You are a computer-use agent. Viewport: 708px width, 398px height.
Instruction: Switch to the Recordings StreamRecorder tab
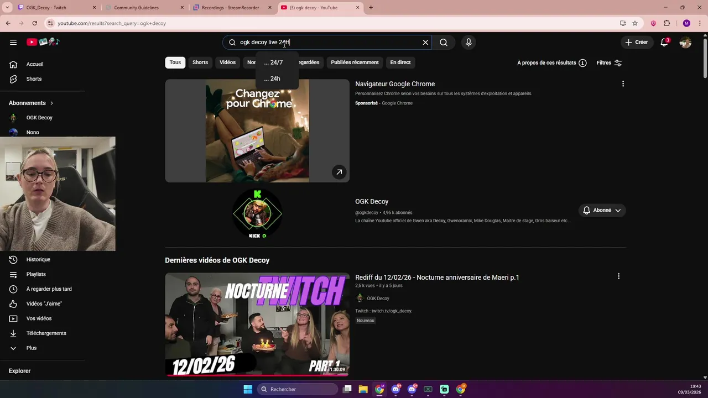pyautogui.click(x=232, y=8)
